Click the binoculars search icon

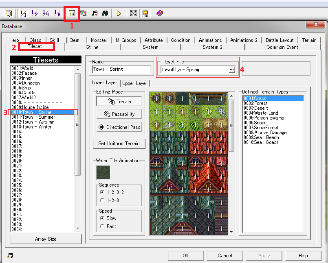pyautogui.click(x=105, y=13)
